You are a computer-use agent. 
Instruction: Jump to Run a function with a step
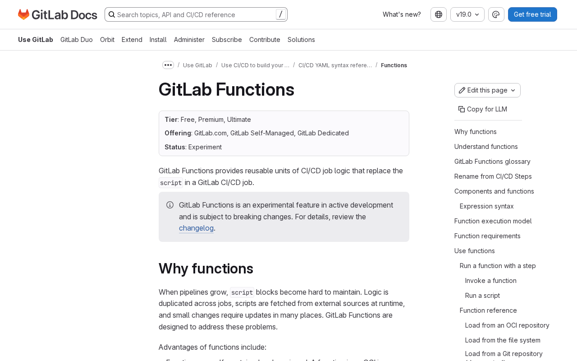(498, 266)
